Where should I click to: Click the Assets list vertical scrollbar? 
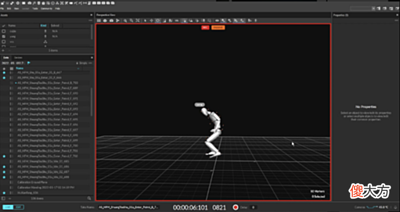(92, 32)
